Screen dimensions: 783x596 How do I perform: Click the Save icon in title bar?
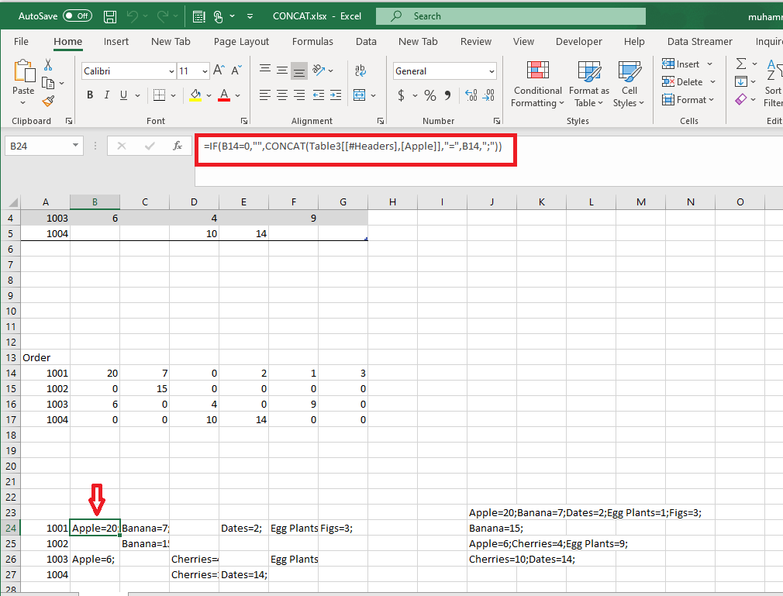pos(110,16)
